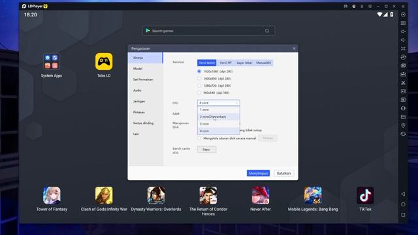Click the rotate screen icon in sidebar

(403, 134)
